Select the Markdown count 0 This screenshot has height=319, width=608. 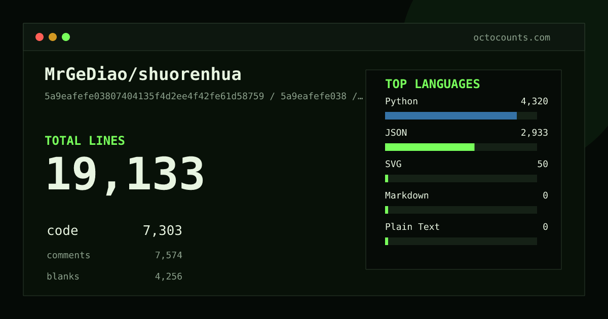545,195
